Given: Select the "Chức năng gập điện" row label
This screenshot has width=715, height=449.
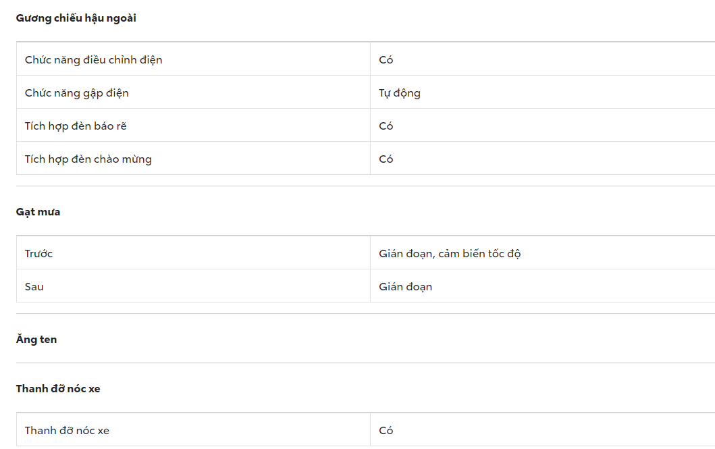Looking at the screenshot, I should pos(77,93).
